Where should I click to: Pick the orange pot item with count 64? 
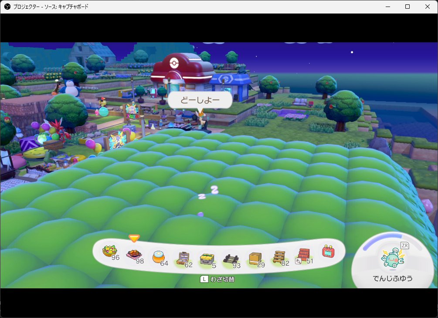point(158,257)
